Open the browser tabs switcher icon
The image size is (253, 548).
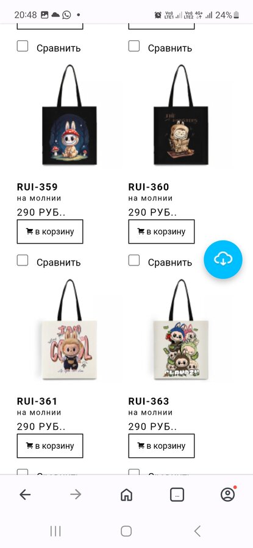(177, 494)
